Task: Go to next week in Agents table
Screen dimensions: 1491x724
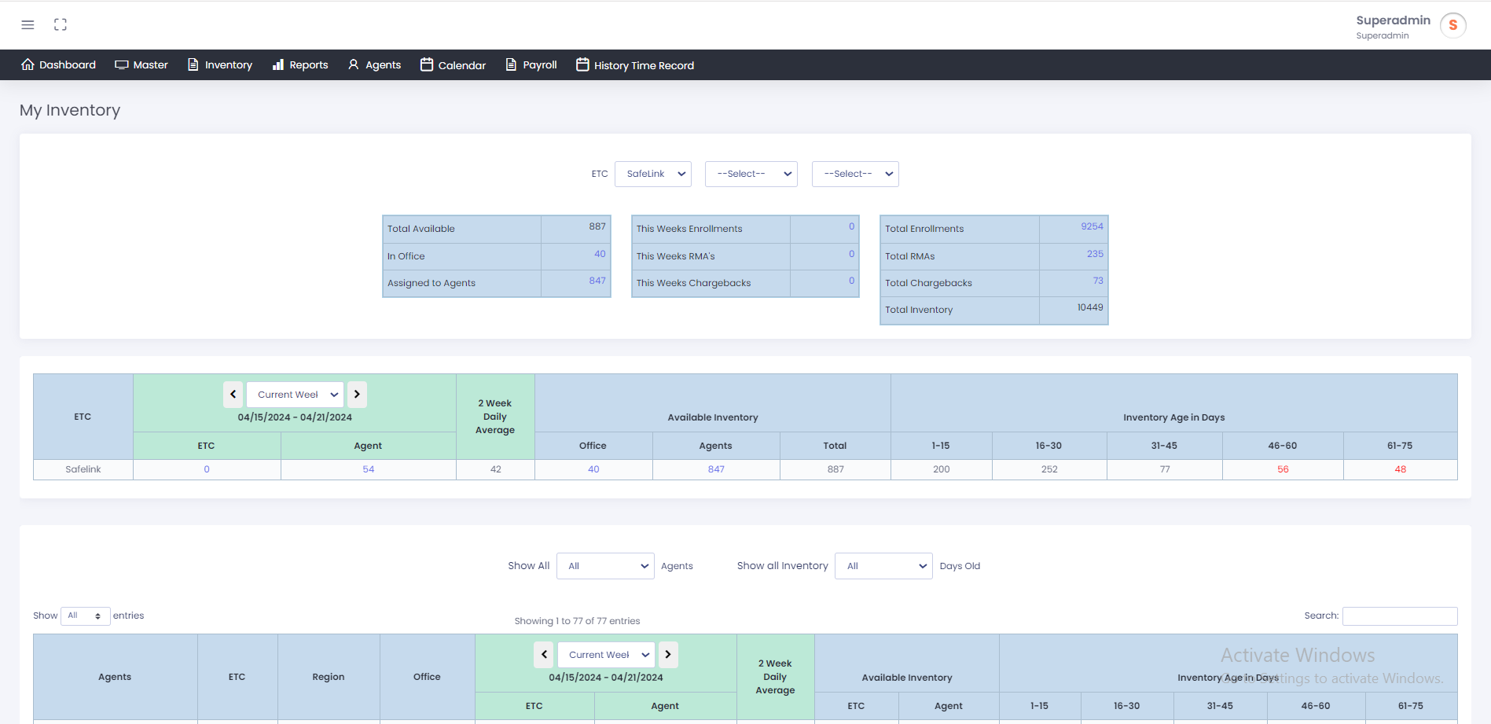Action: [x=668, y=655]
